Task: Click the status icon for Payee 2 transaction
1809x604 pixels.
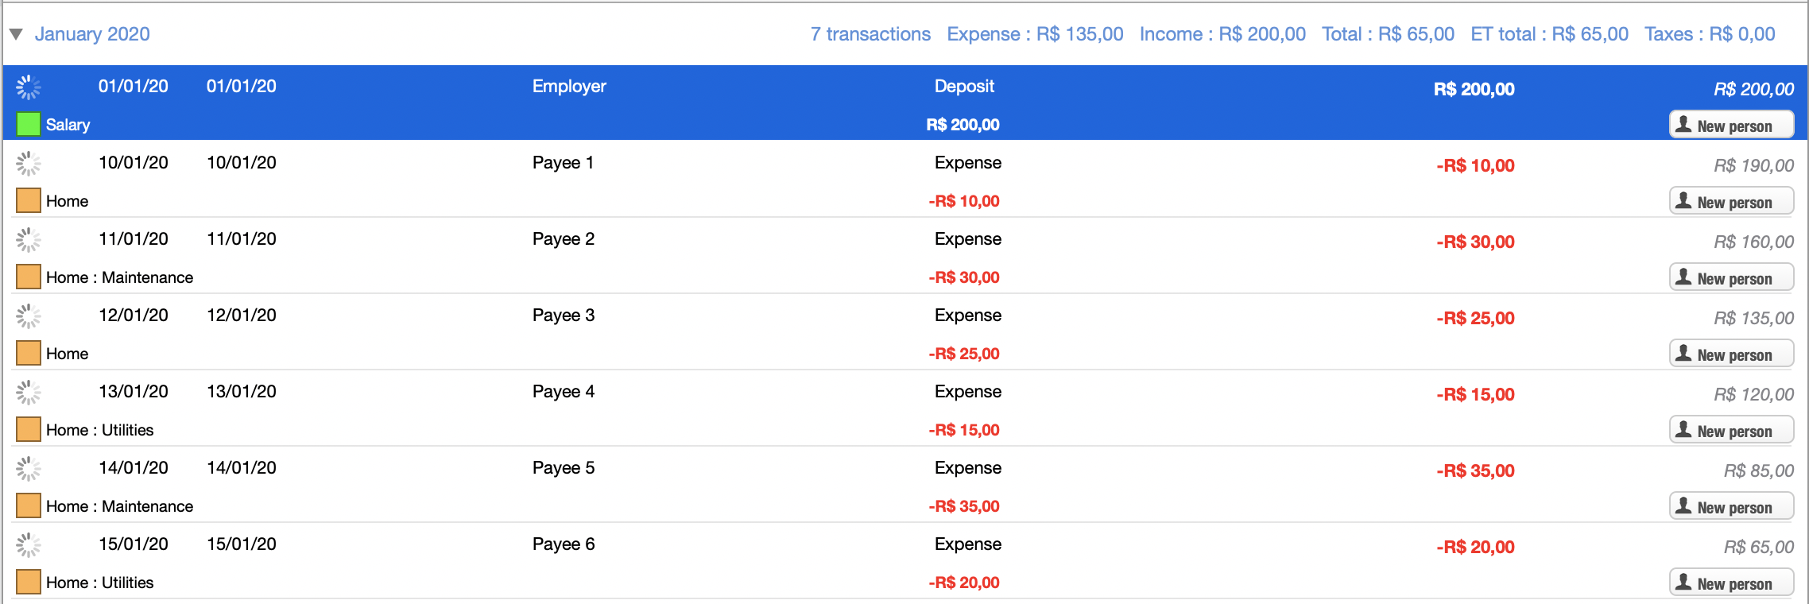Action: pyautogui.click(x=29, y=240)
